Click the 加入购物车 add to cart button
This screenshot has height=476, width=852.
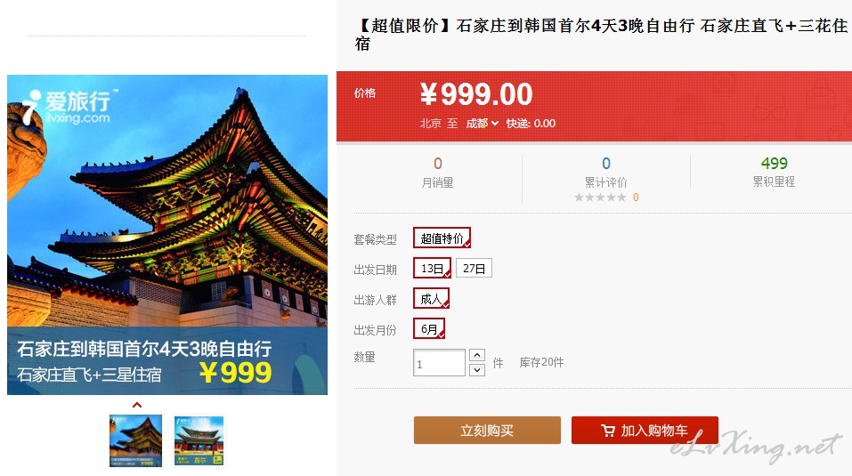[x=645, y=431]
